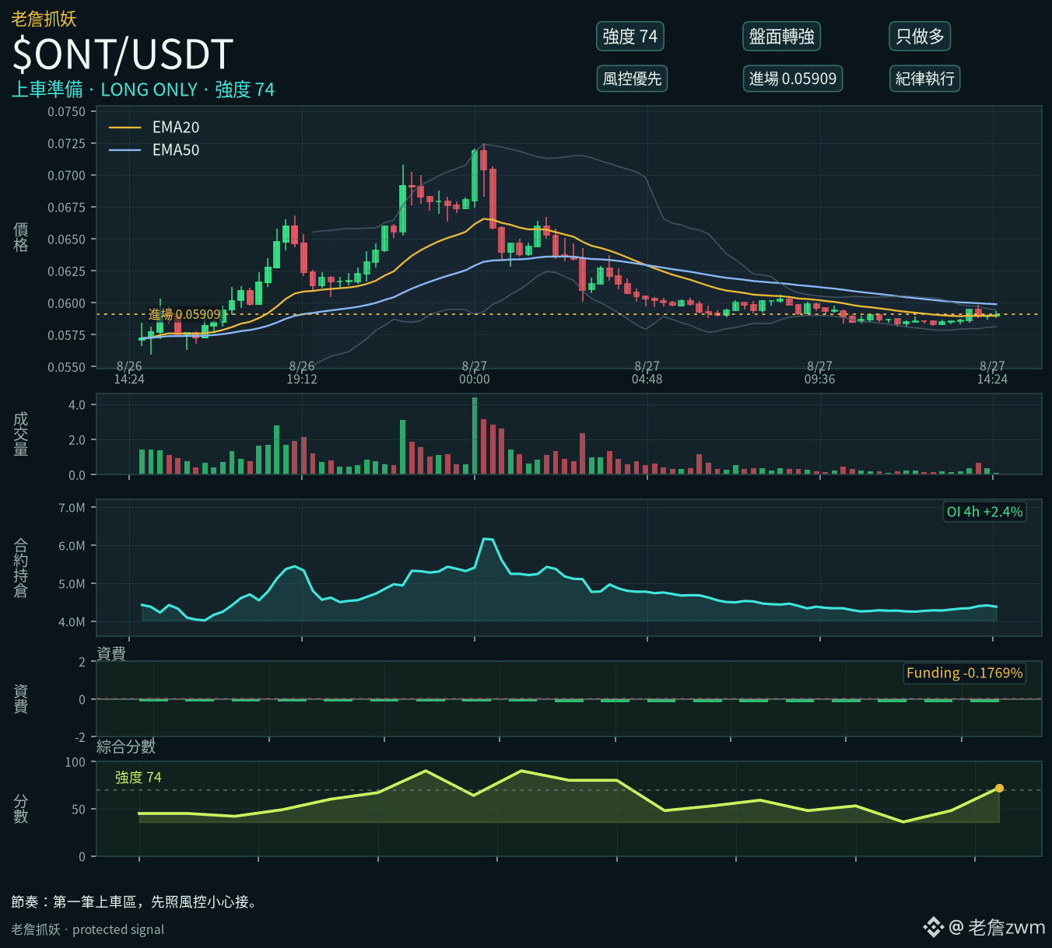This screenshot has height=948, width=1052.
Task: Click the 風控優先 badge
Action: point(632,79)
